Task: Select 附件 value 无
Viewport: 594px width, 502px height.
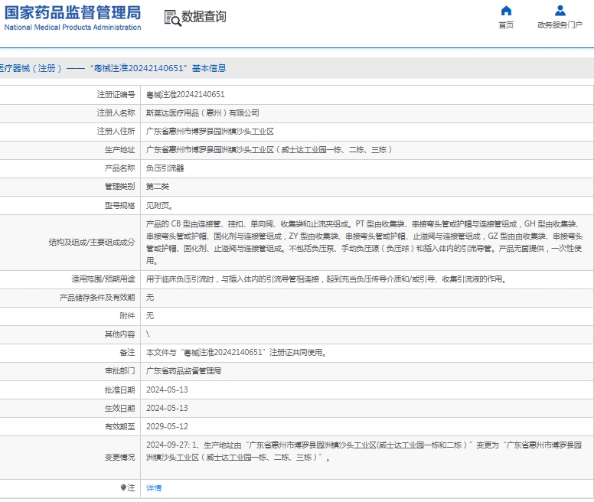Action: pyautogui.click(x=150, y=316)
